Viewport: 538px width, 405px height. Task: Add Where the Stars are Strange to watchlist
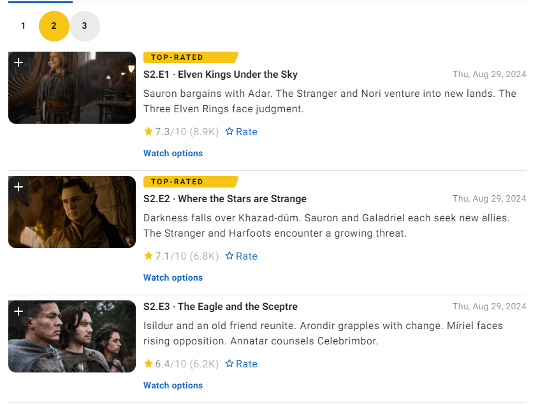(x=18, y=187)
